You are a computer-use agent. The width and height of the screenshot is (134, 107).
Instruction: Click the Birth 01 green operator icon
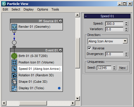click(x=14, y=56)
